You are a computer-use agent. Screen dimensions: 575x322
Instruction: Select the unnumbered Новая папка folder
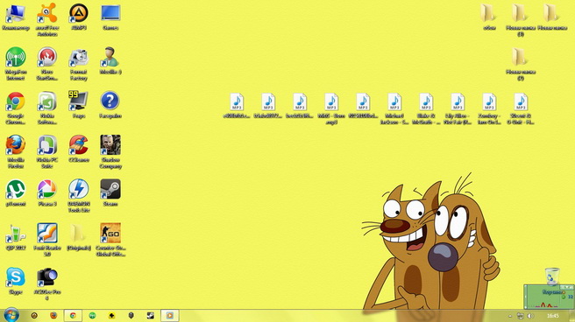click(552, 17)
